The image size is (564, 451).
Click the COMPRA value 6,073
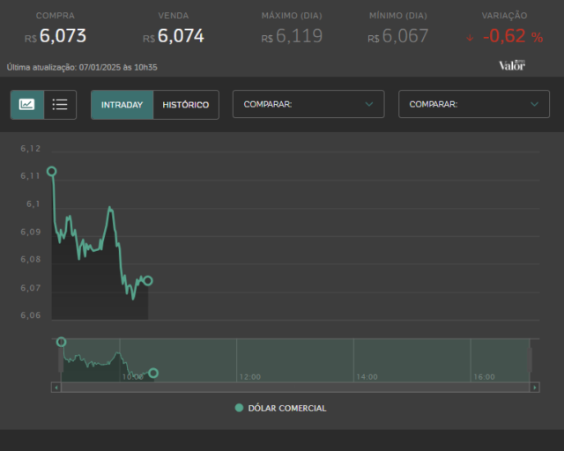coord(63,36)
